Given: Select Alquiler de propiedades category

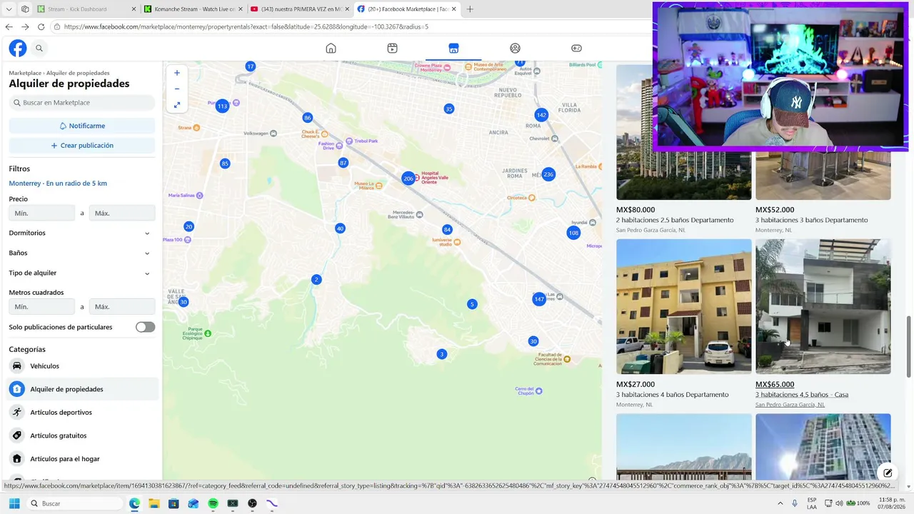Looking at the screenshot, I should (x=84, y=389).
